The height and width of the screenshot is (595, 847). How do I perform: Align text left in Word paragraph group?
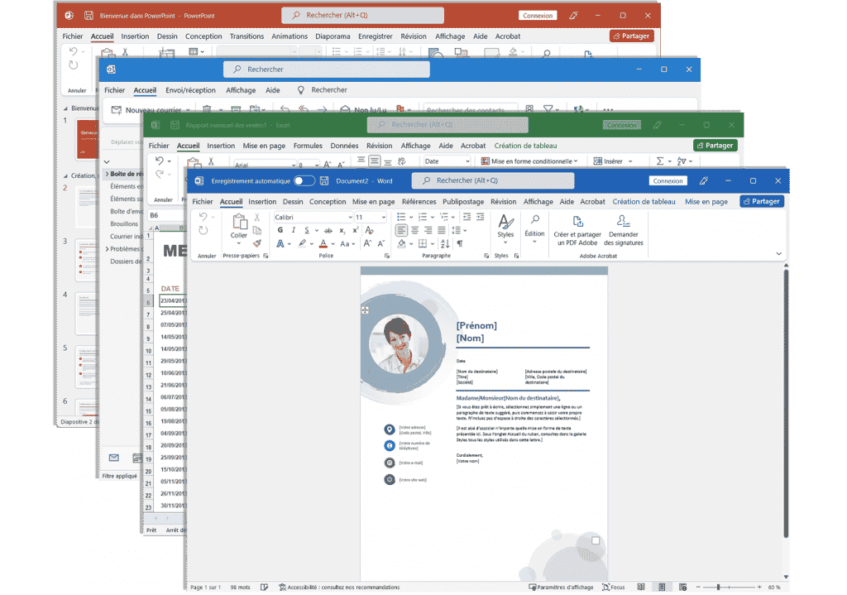point(401,231)
